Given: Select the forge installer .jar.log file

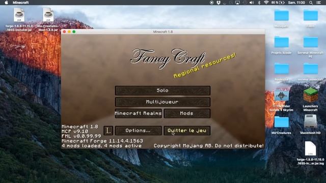Looking at the screenshot, I should (x=310, y=153).
